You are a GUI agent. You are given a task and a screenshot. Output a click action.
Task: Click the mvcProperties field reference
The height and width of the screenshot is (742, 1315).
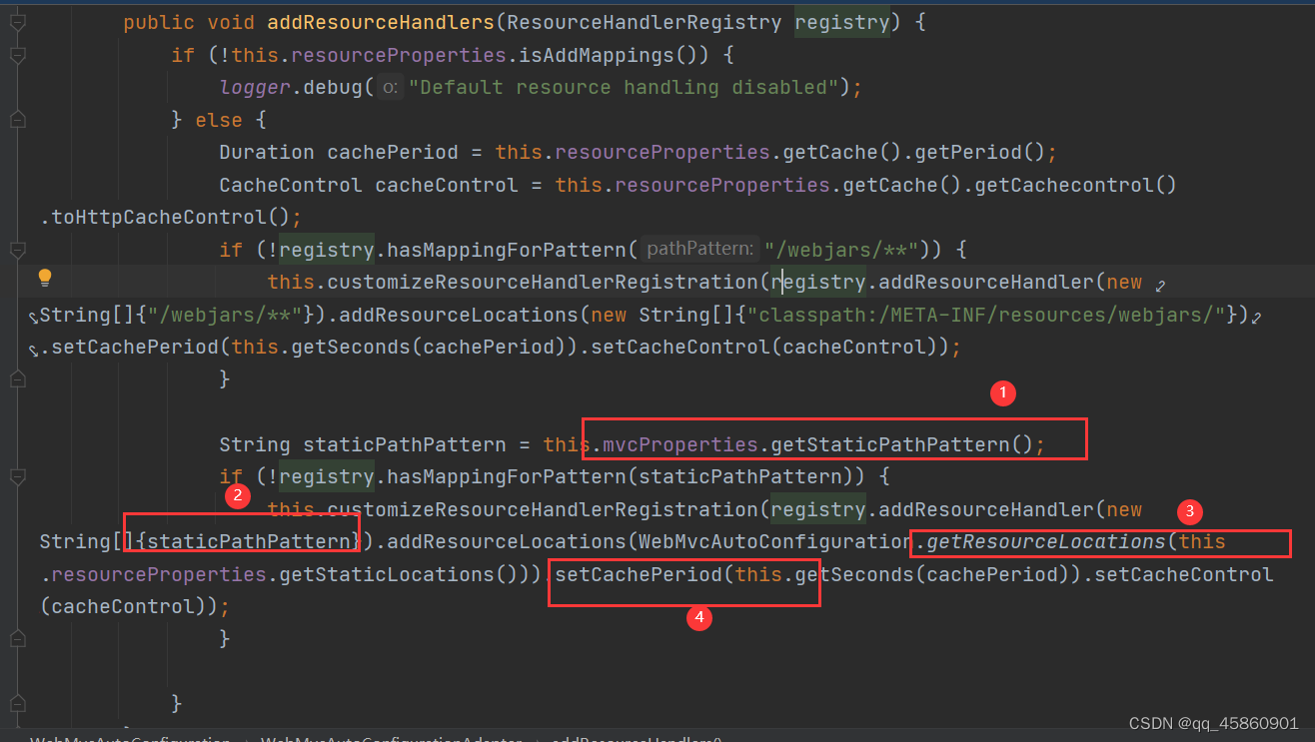pos(680,444)
